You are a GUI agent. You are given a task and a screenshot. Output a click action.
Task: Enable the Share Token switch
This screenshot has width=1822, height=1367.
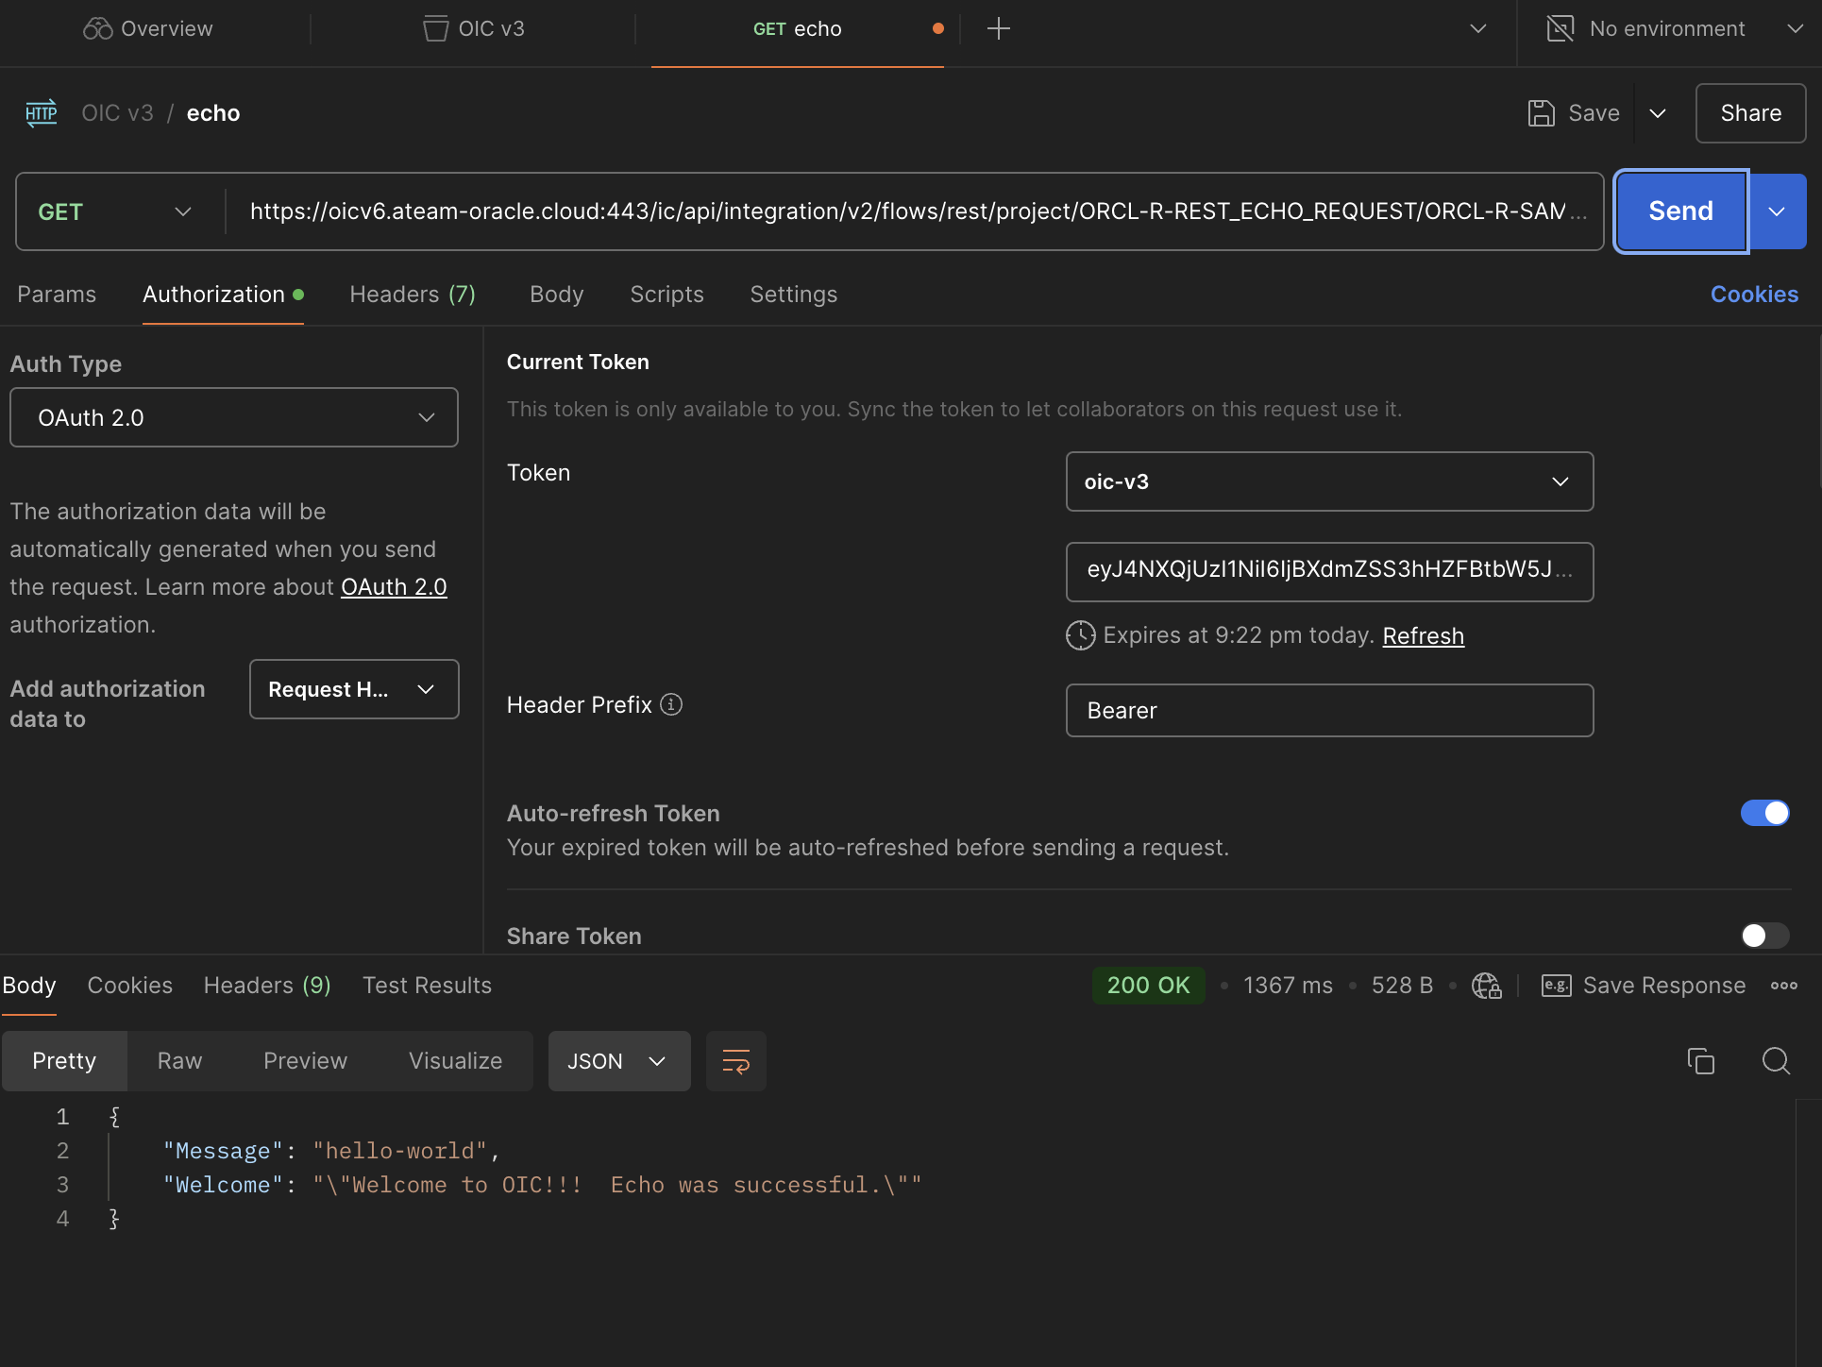click(x=1763, y=936)
